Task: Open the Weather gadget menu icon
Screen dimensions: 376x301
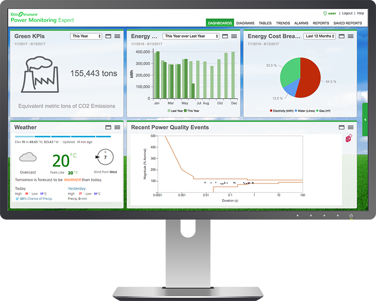Action: pos(117,127)
